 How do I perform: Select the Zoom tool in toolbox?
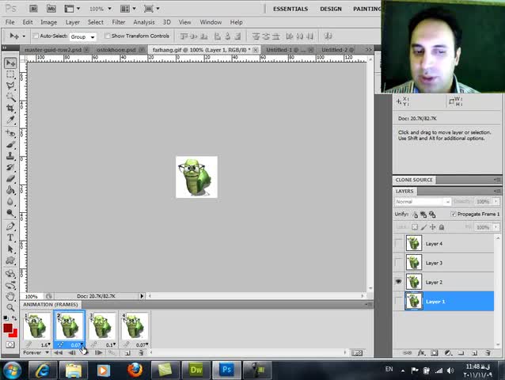(x=10, y=307)
